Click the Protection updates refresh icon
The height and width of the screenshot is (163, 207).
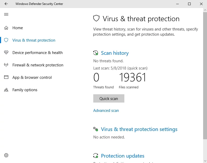(96, 156)
